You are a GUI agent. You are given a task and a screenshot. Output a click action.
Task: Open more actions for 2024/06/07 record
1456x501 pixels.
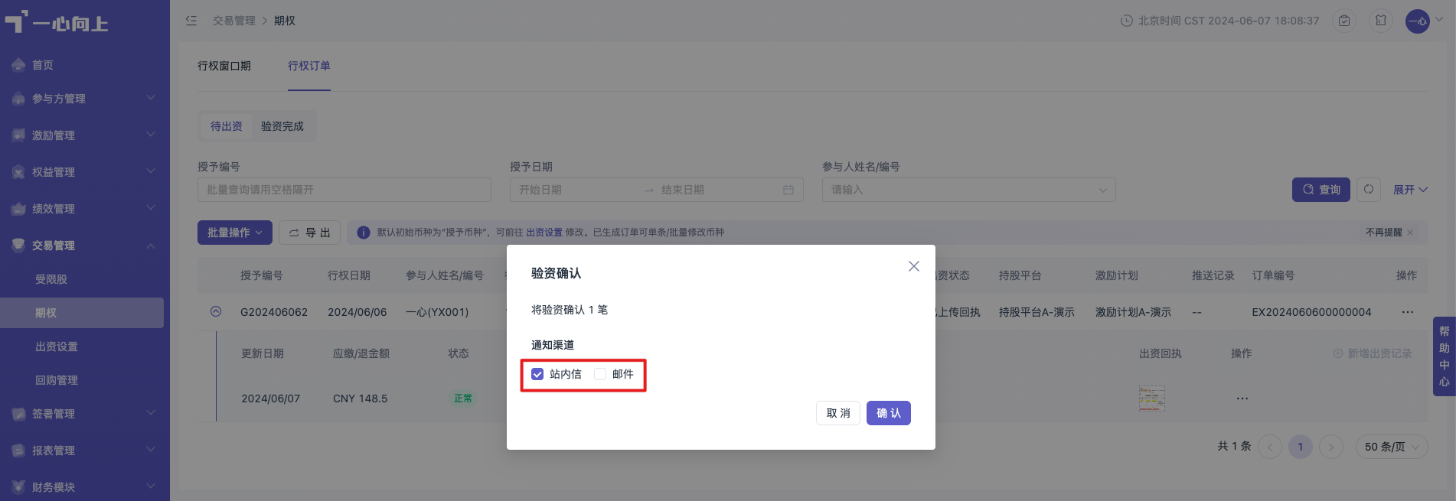(x=1242, y=399)
